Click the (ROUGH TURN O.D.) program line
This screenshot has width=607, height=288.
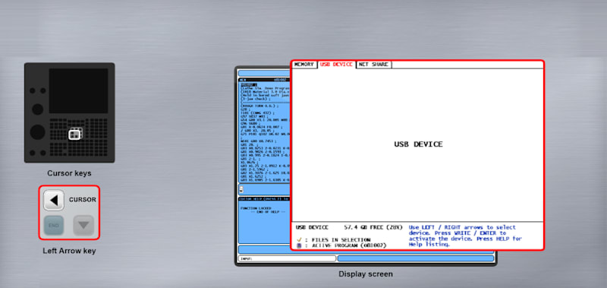coord(259,106)
